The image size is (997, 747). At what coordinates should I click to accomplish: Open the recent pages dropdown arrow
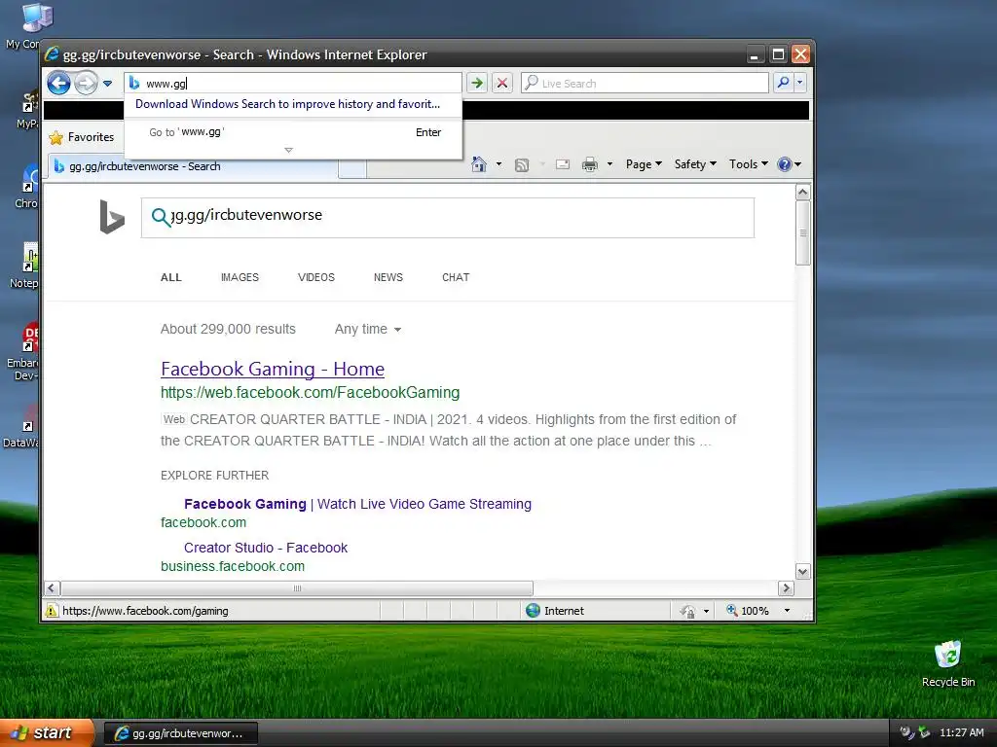[107, 84]
